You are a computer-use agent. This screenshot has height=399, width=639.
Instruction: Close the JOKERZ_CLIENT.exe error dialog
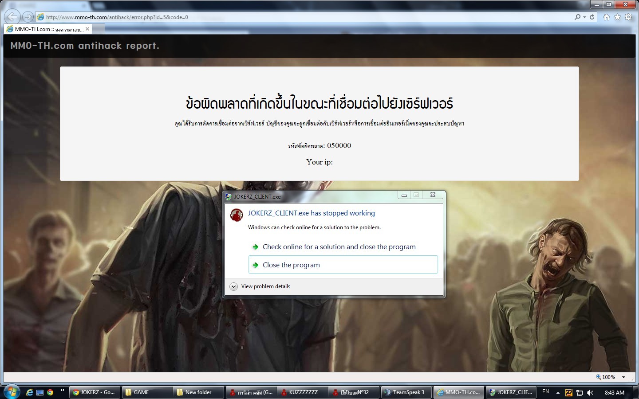[433, 195]
